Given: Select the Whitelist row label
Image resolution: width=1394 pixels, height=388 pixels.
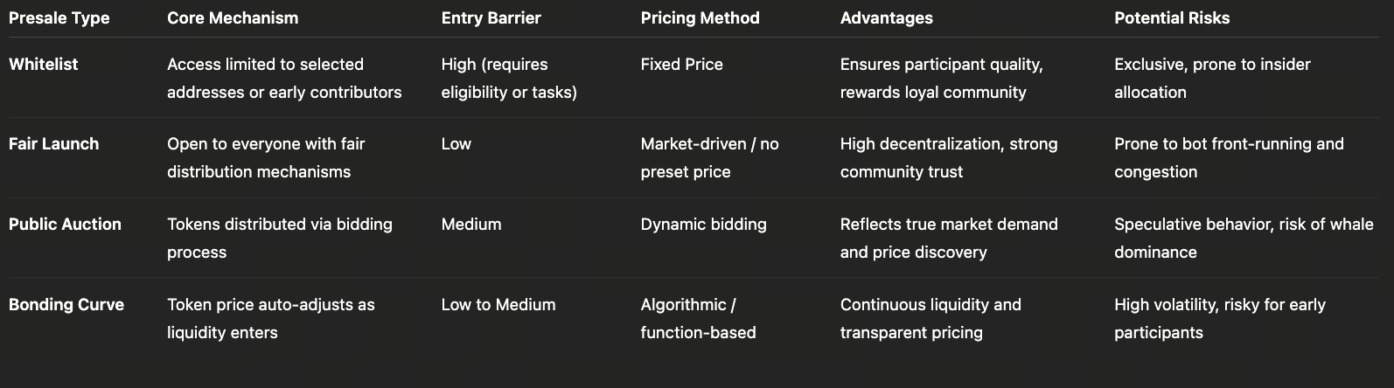Looking at the screenshot, I should (44, 65).
